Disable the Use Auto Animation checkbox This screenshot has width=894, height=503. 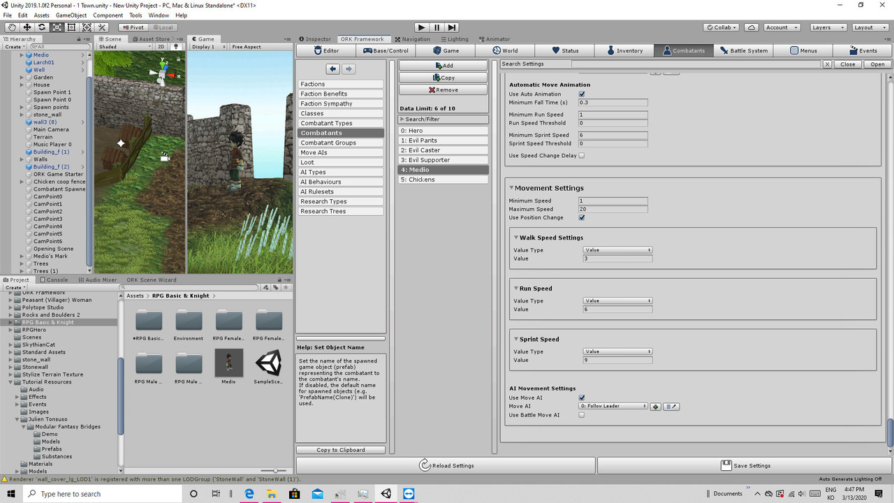[x=582, y=94]
